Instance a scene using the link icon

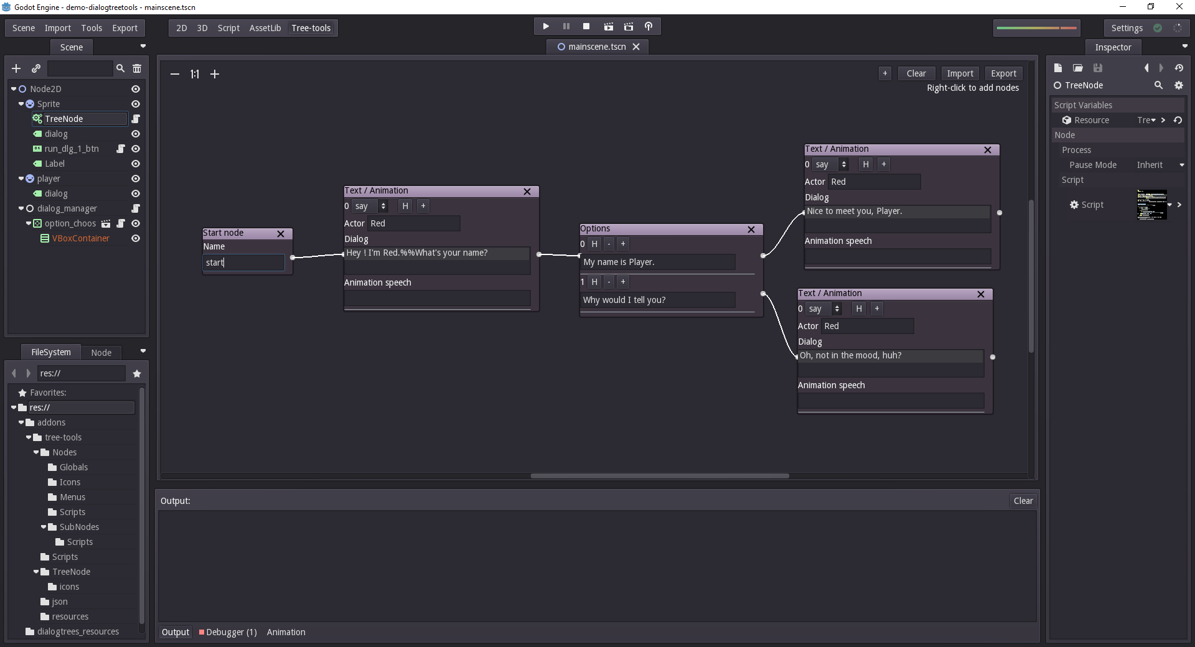(35, 68)
